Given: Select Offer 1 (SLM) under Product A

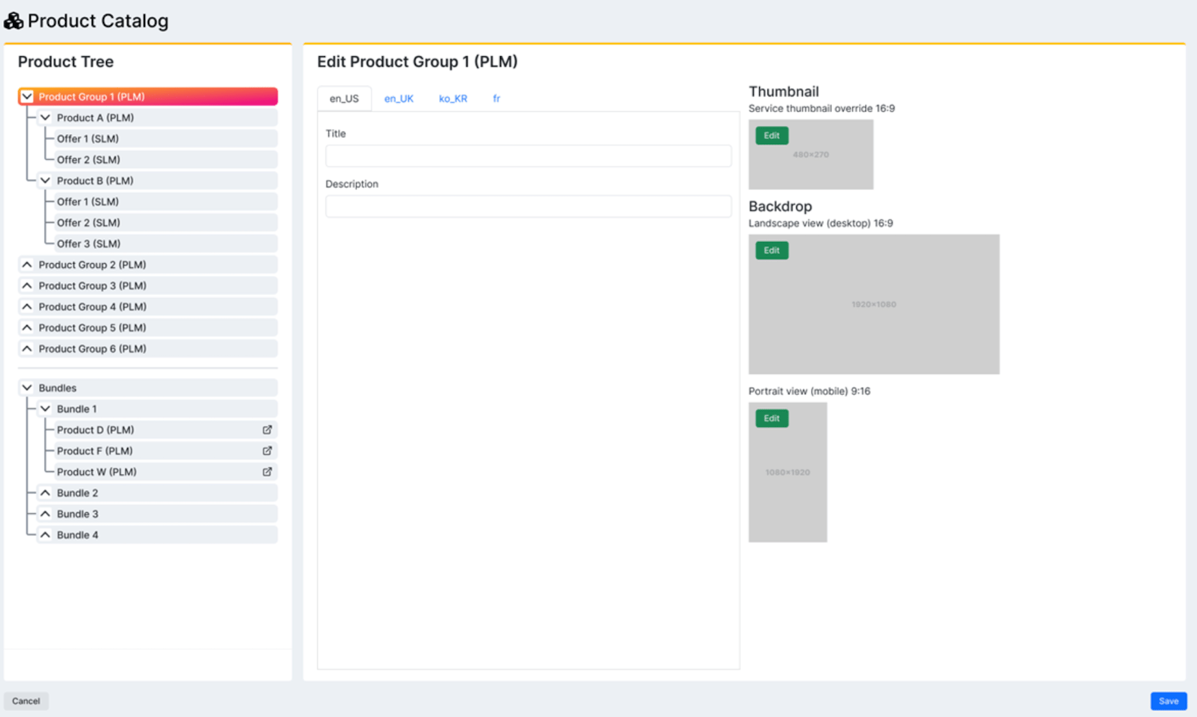Looking at the screenshot, I should (x=166, y=139).
